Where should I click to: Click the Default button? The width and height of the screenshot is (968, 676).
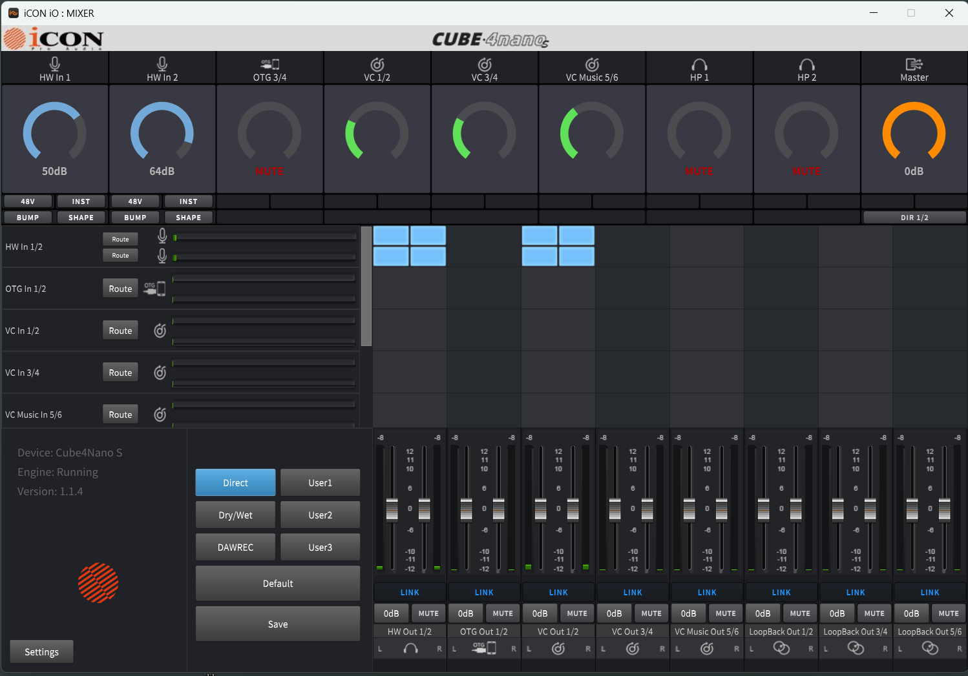tap(278, 584)
